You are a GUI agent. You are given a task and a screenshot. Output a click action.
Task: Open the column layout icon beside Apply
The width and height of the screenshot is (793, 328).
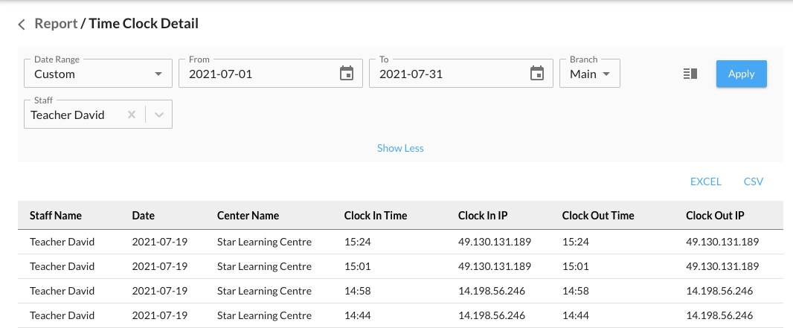point(690,74)
